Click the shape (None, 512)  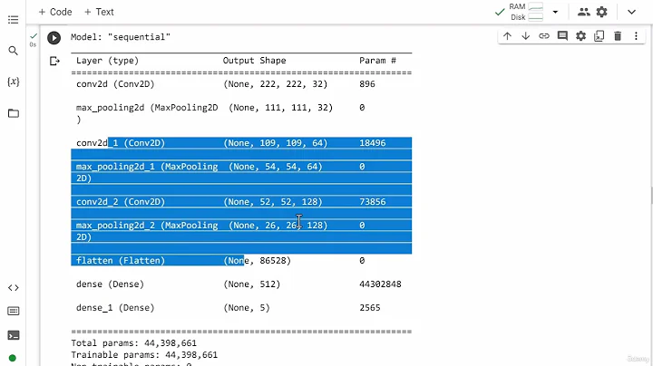(x=252, y=284)
